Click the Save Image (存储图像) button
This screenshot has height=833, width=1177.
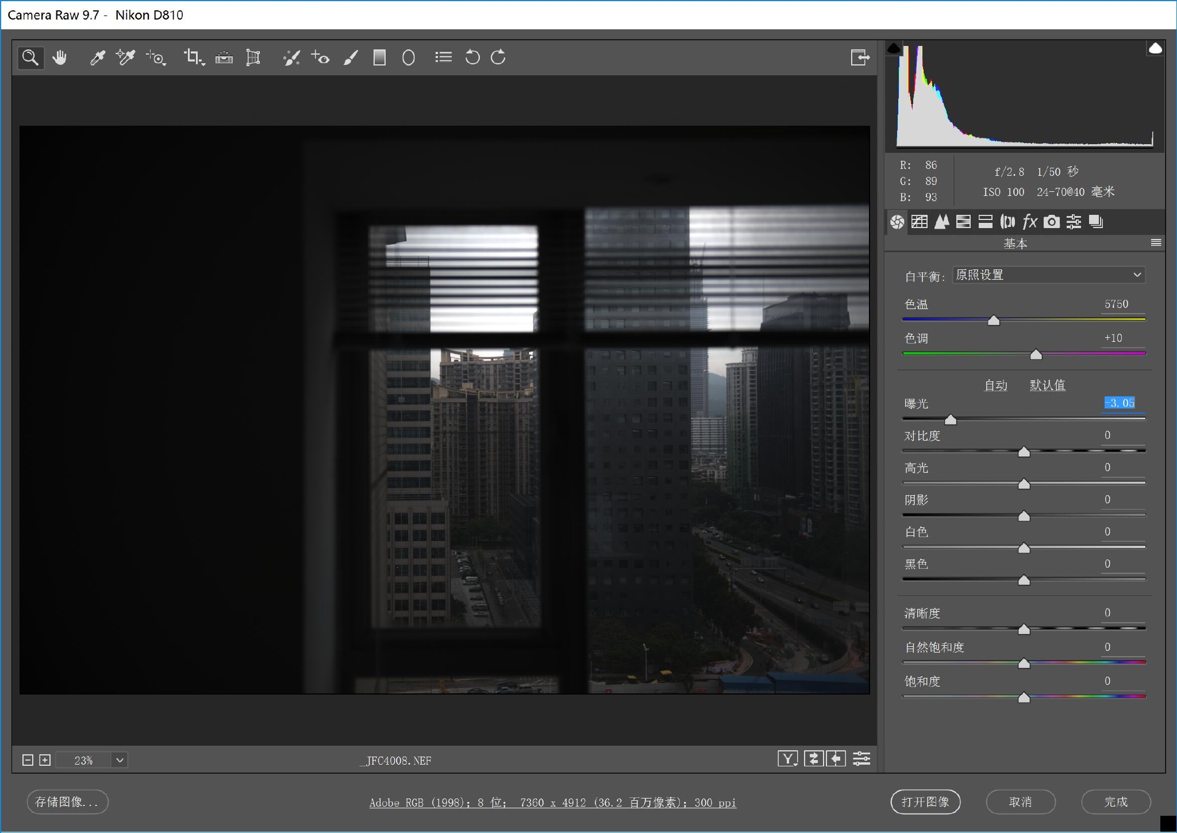[67, 802]
